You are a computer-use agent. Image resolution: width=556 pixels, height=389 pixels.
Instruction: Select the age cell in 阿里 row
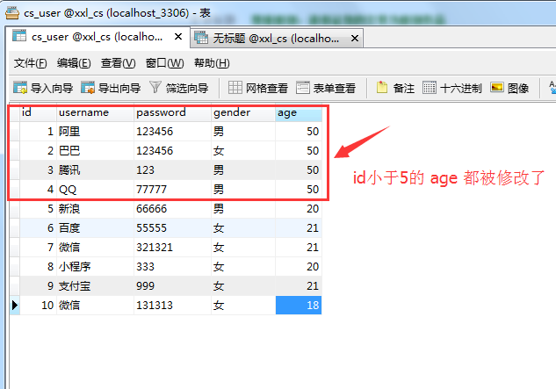(x=299, y=132)
